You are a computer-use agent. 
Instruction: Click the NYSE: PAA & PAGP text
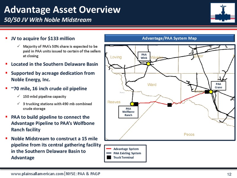click(83, 174)
